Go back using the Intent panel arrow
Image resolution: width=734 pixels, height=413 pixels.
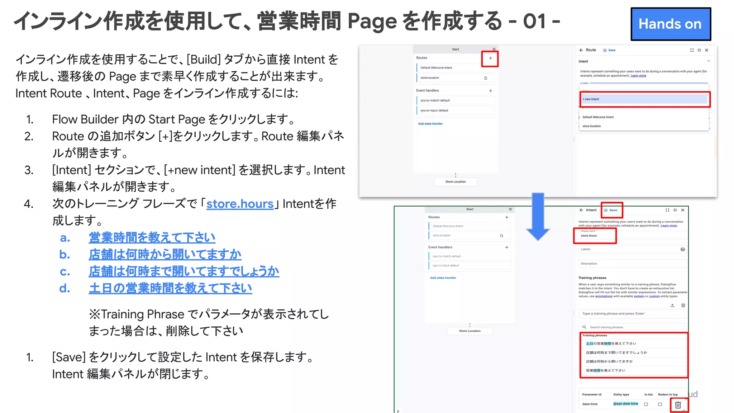point(581,210)
